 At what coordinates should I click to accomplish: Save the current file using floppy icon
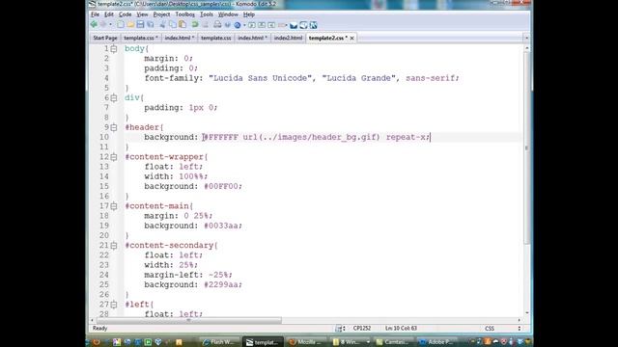click(140, 25)
